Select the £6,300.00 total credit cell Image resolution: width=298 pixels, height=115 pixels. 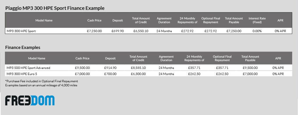point(138,74)
